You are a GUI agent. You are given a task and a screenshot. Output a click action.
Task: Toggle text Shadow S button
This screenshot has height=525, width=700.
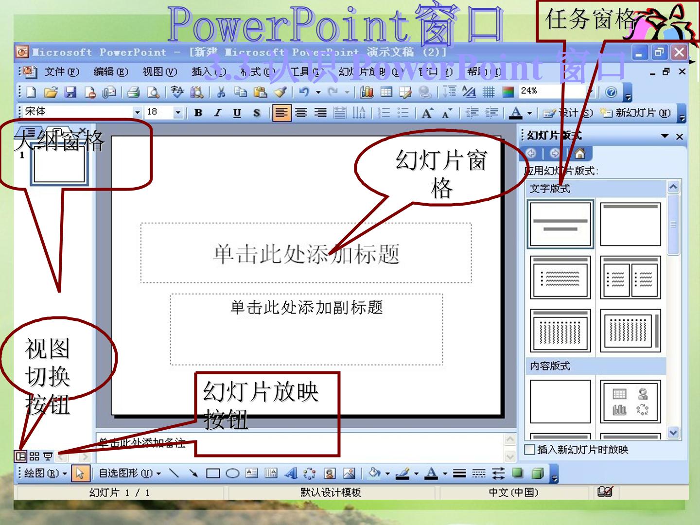[257, 113]
